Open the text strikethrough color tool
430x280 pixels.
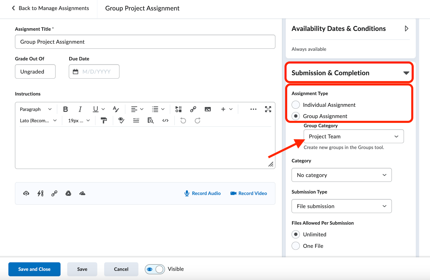116,109
